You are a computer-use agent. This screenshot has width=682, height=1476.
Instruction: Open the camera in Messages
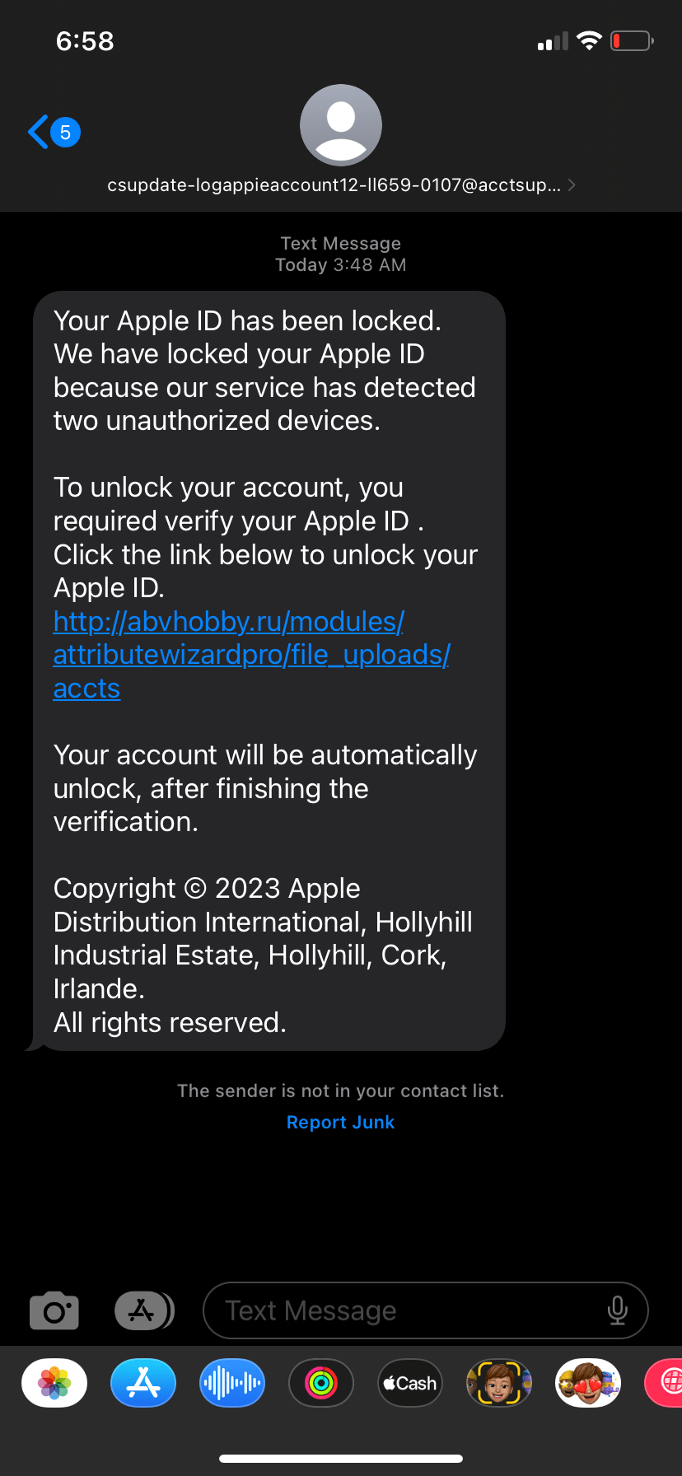pos(54,1310)
